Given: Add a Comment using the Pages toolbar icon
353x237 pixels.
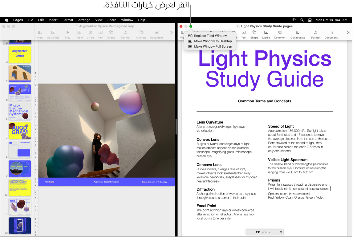Looking at the screenshot, I should [280, 33].
